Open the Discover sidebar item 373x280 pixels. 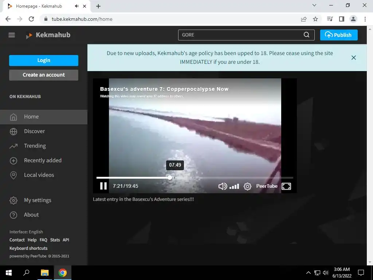click(44, 131)
